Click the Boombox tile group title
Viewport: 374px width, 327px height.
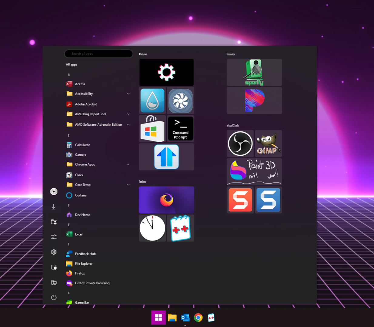231,54
